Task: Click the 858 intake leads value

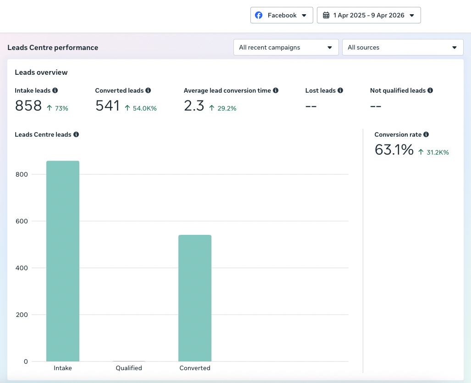Action: click(28, 106)
